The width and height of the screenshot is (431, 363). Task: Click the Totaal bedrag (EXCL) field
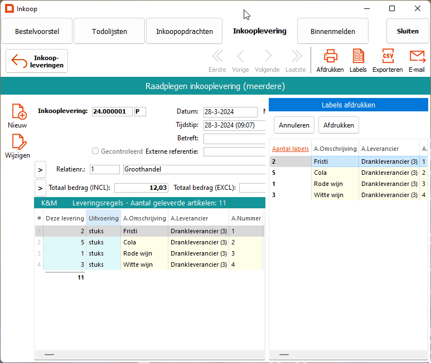coord(253,188)
